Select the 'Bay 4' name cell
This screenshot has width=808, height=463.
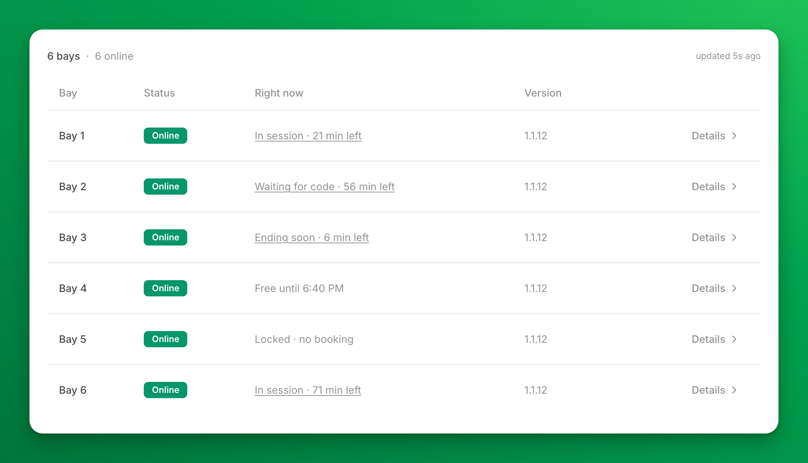click(x=73, y=288)
